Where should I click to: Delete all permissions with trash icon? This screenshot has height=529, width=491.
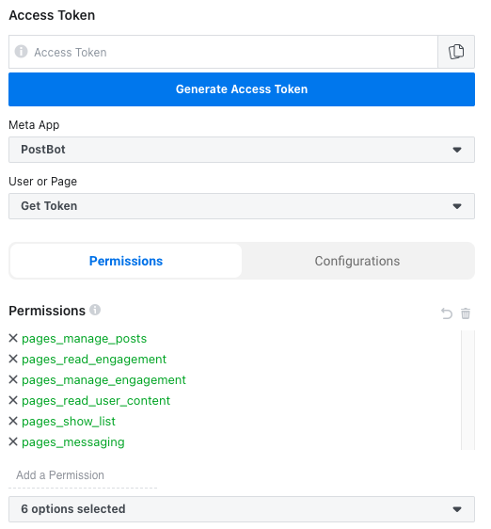466,313
